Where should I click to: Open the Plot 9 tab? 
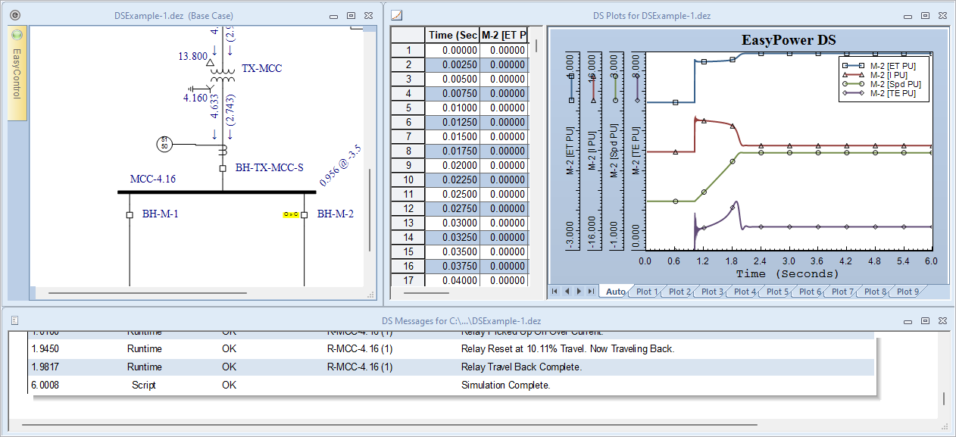pyautogui.click(x=908, y=292)
